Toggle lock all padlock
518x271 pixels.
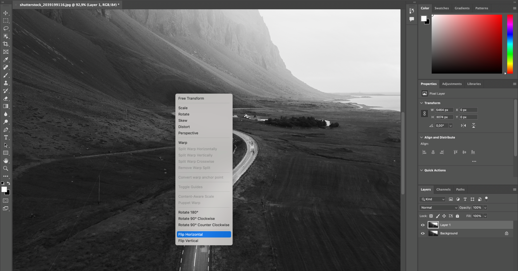(x=458, y=216)
